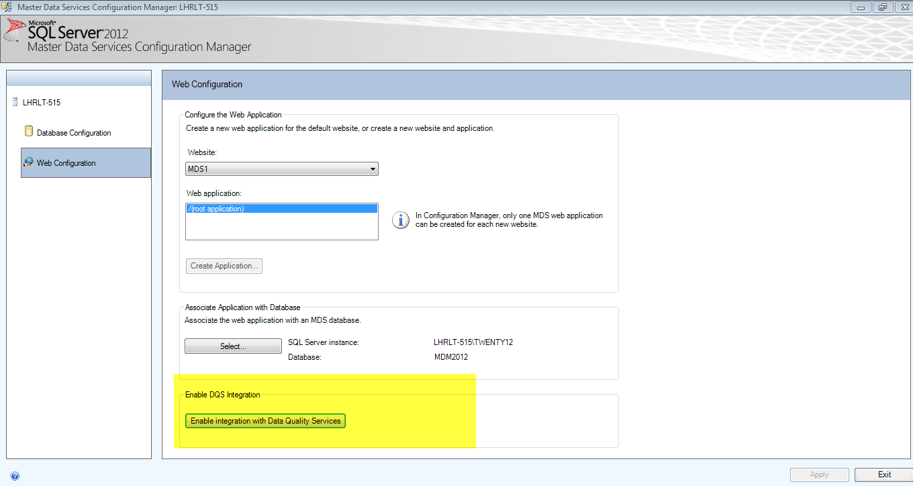Click the Web application list box empty area
Image resolution: width=913 pixels, height=486 pixels.
[x=282, y=227]
